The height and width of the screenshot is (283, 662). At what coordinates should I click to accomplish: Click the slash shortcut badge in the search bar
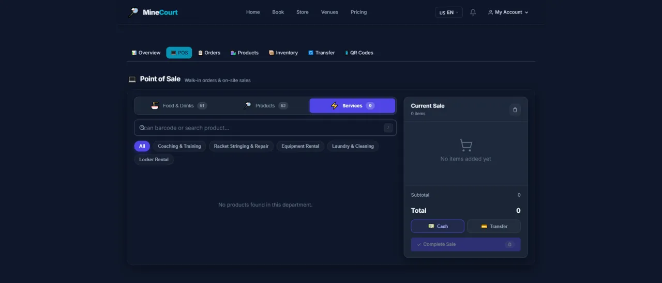(388, 128)
